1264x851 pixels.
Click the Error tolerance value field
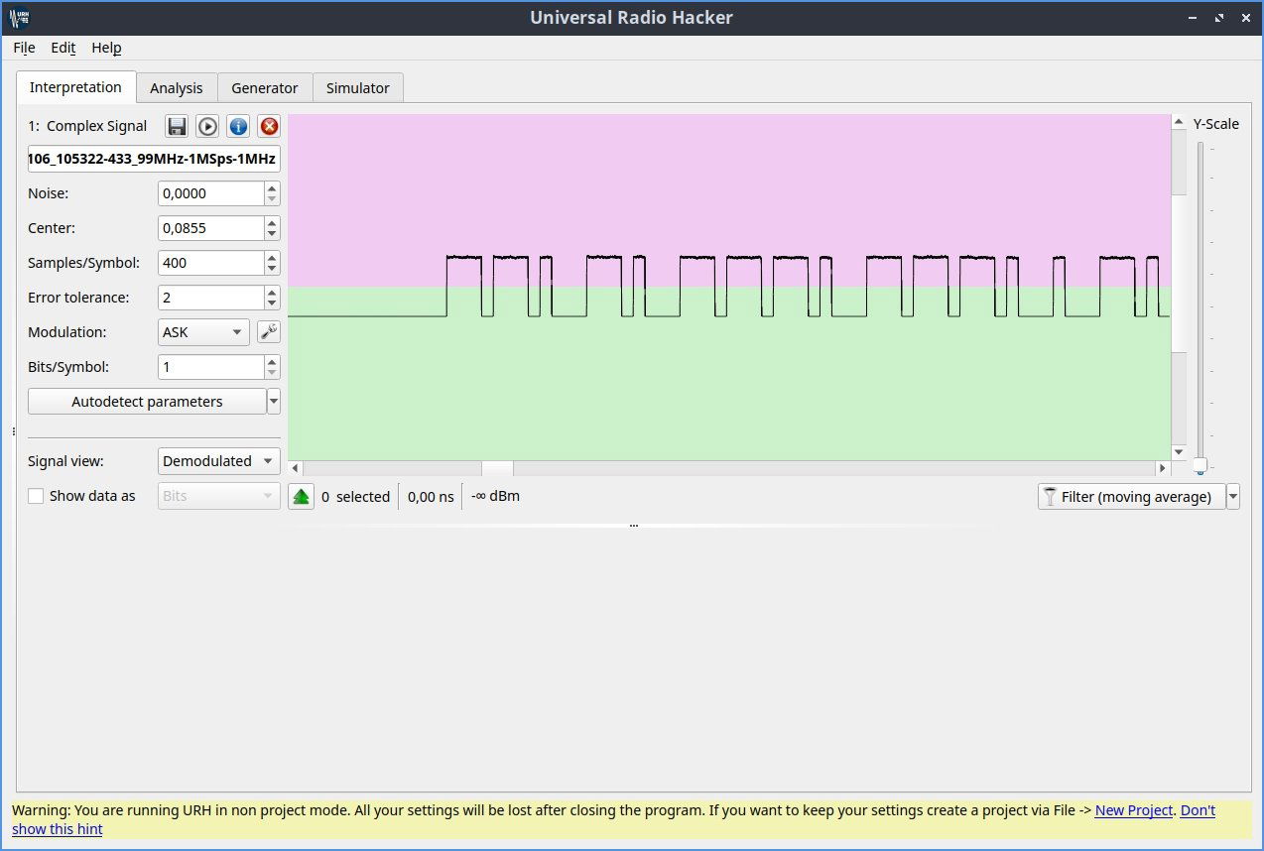click(x=211, y=298)
